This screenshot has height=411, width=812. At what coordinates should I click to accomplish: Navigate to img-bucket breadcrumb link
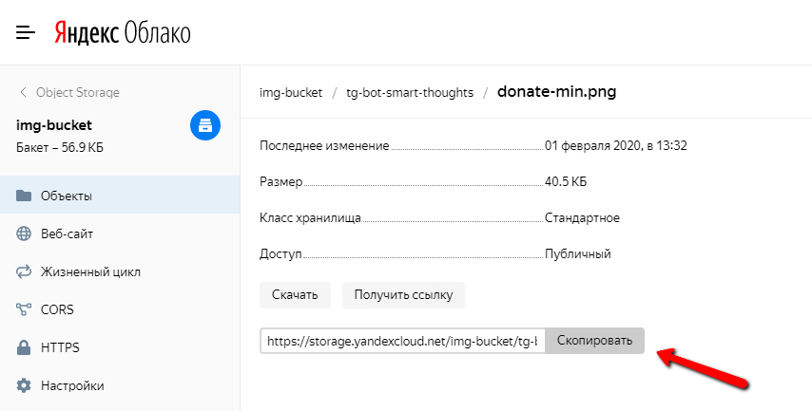pyautogui.click(x=288, y=93)
